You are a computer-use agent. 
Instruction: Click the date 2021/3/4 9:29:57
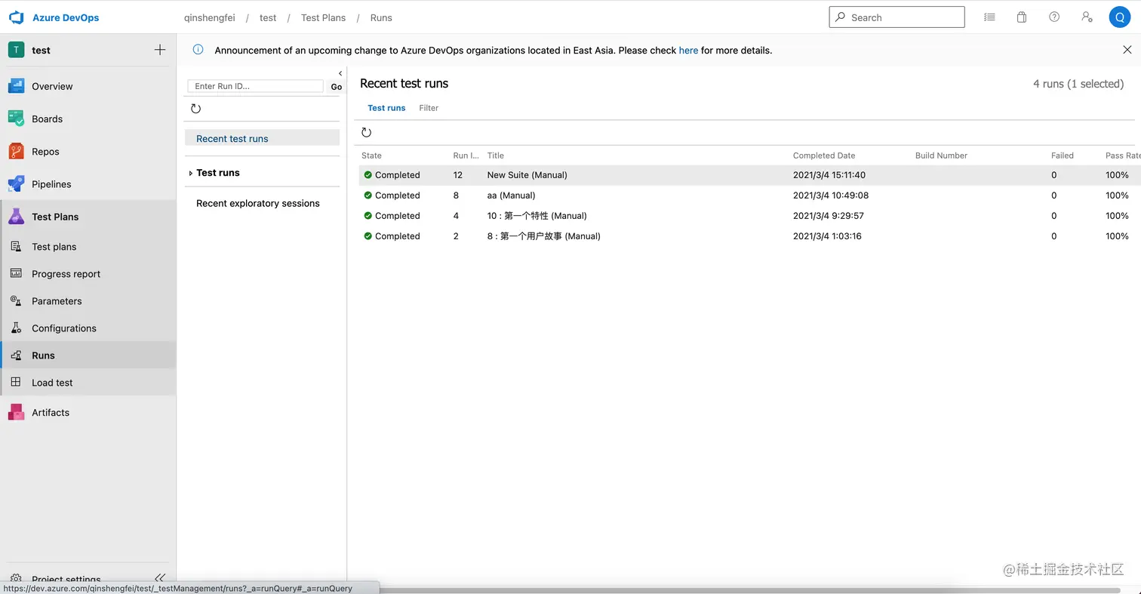pyautogui.click(x=828, y=216)
